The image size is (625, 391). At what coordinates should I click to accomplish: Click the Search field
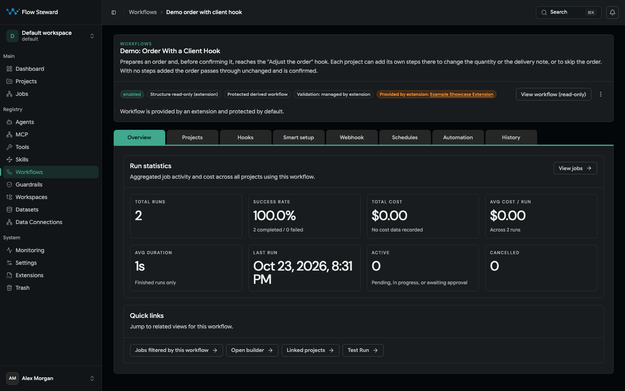568,13
